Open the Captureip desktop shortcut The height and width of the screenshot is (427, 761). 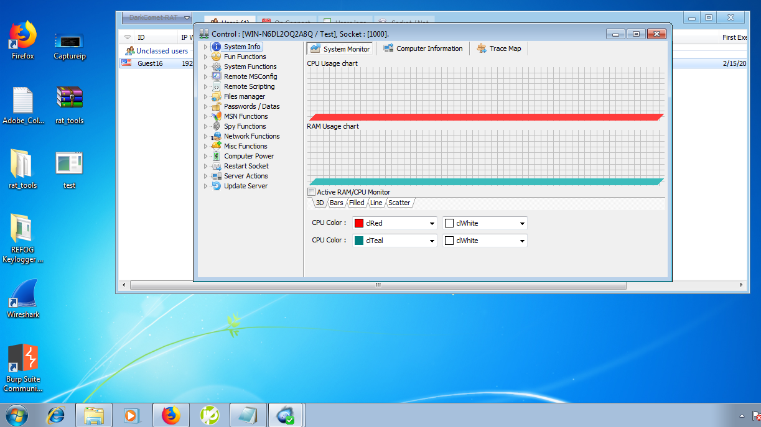click(69, 47)
